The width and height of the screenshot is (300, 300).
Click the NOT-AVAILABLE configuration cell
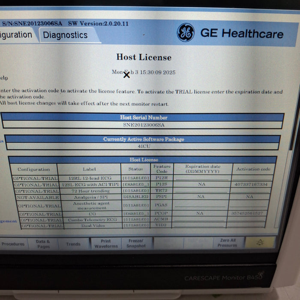click(x=38, y=197)
